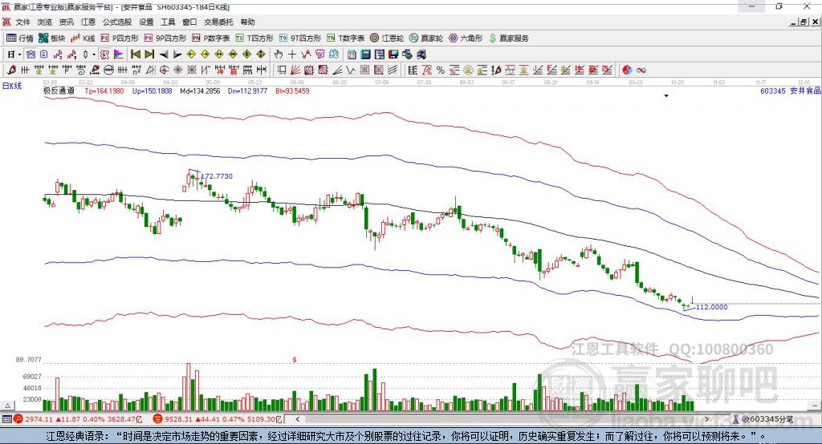Jump to last bar icon
This screenshot has height=444, width=822.
coord(149,54)
